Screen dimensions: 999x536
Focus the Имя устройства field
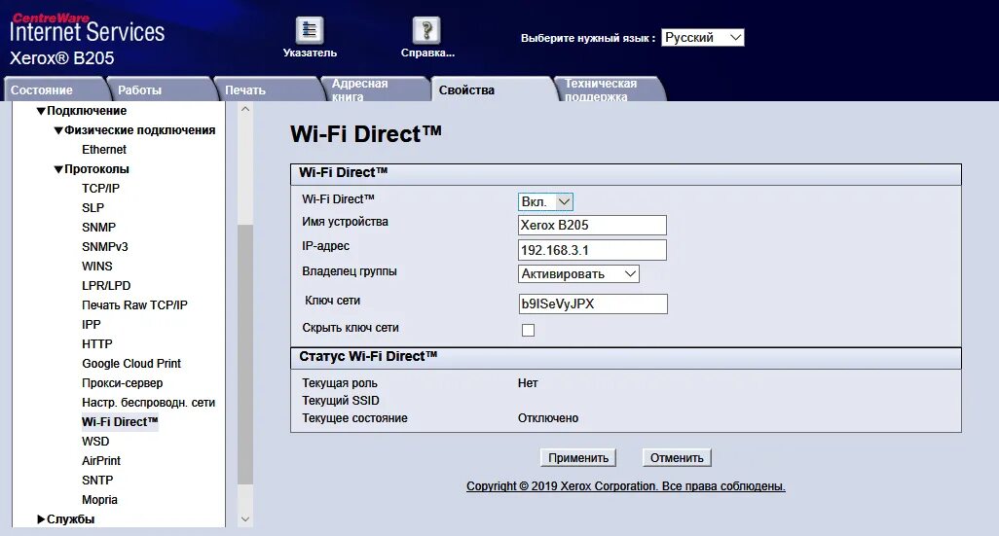[x=592, y=226]
